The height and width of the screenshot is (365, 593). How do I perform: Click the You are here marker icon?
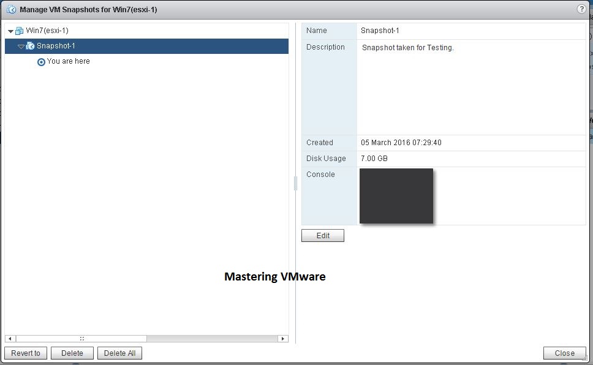(41, 62)
